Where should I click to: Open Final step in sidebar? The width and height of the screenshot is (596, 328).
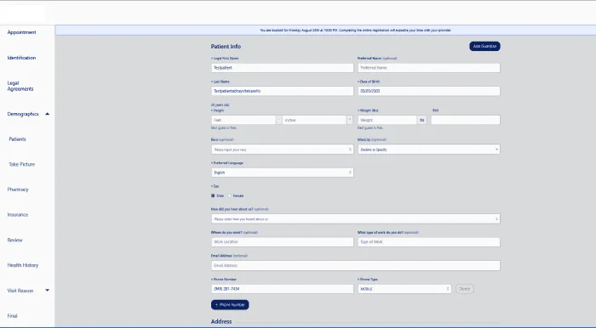[x=12, y=315]
